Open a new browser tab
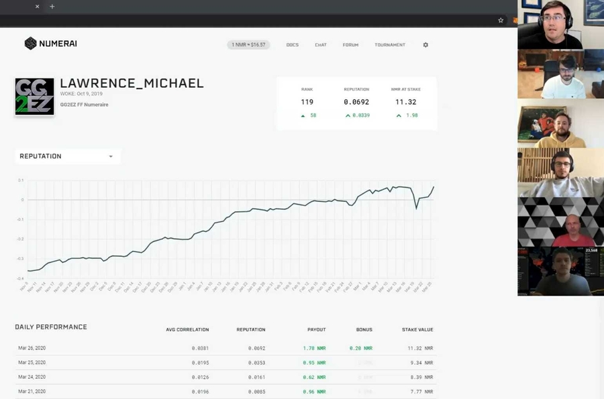Screen dimensions: 604x399 (52, 7)
